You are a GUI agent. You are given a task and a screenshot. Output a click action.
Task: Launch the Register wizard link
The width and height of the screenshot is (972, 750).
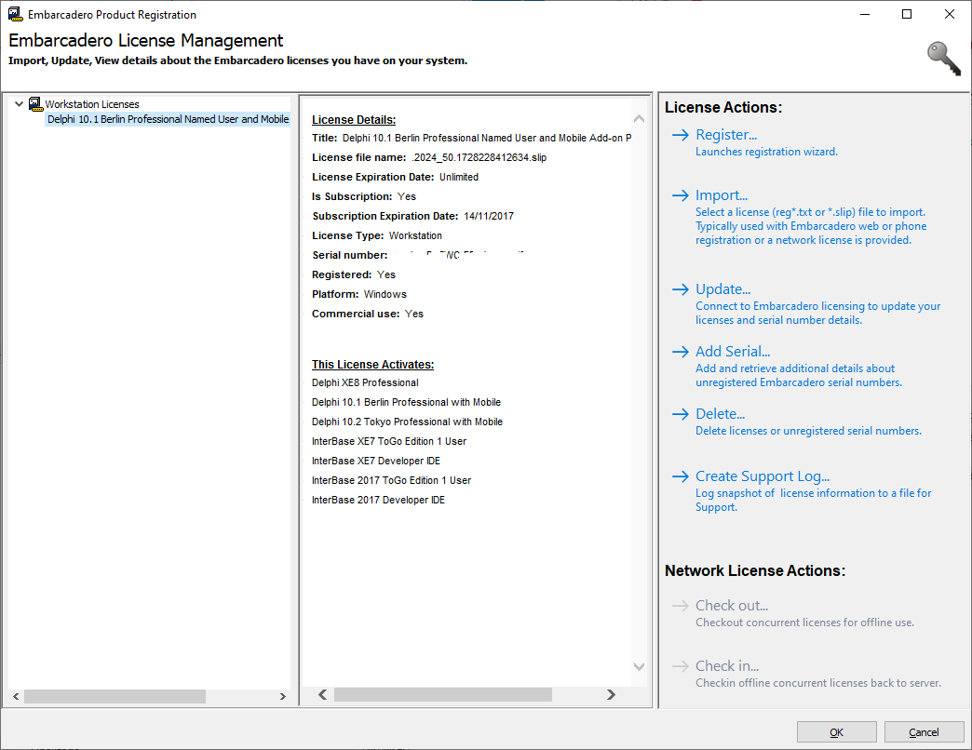point(726,134)
